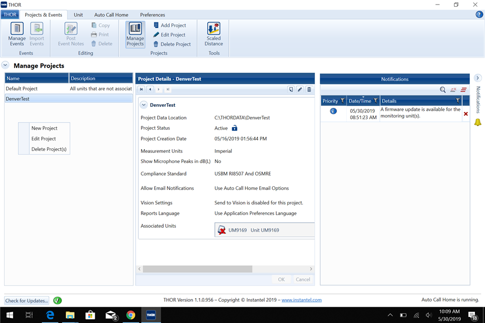Click Edit Project in the ribbon

pyautogui.click(x=169, y=34)
